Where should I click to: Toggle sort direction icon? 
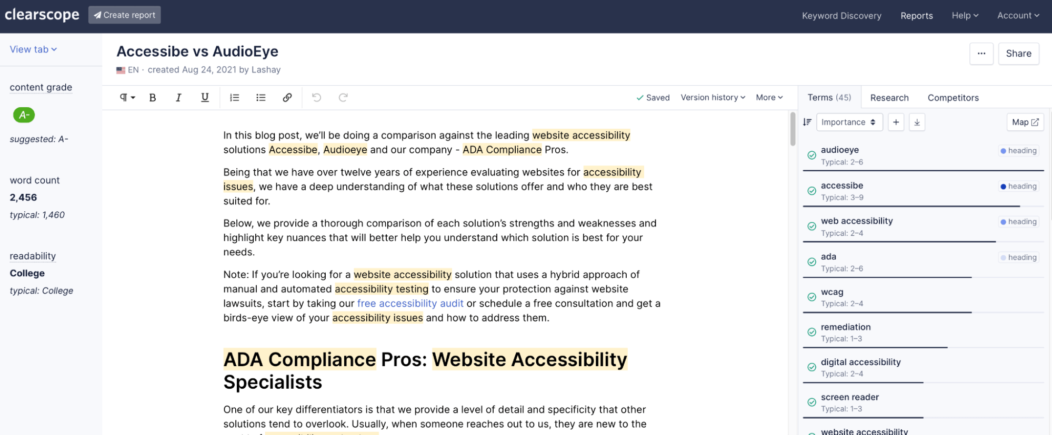(807, 122)
